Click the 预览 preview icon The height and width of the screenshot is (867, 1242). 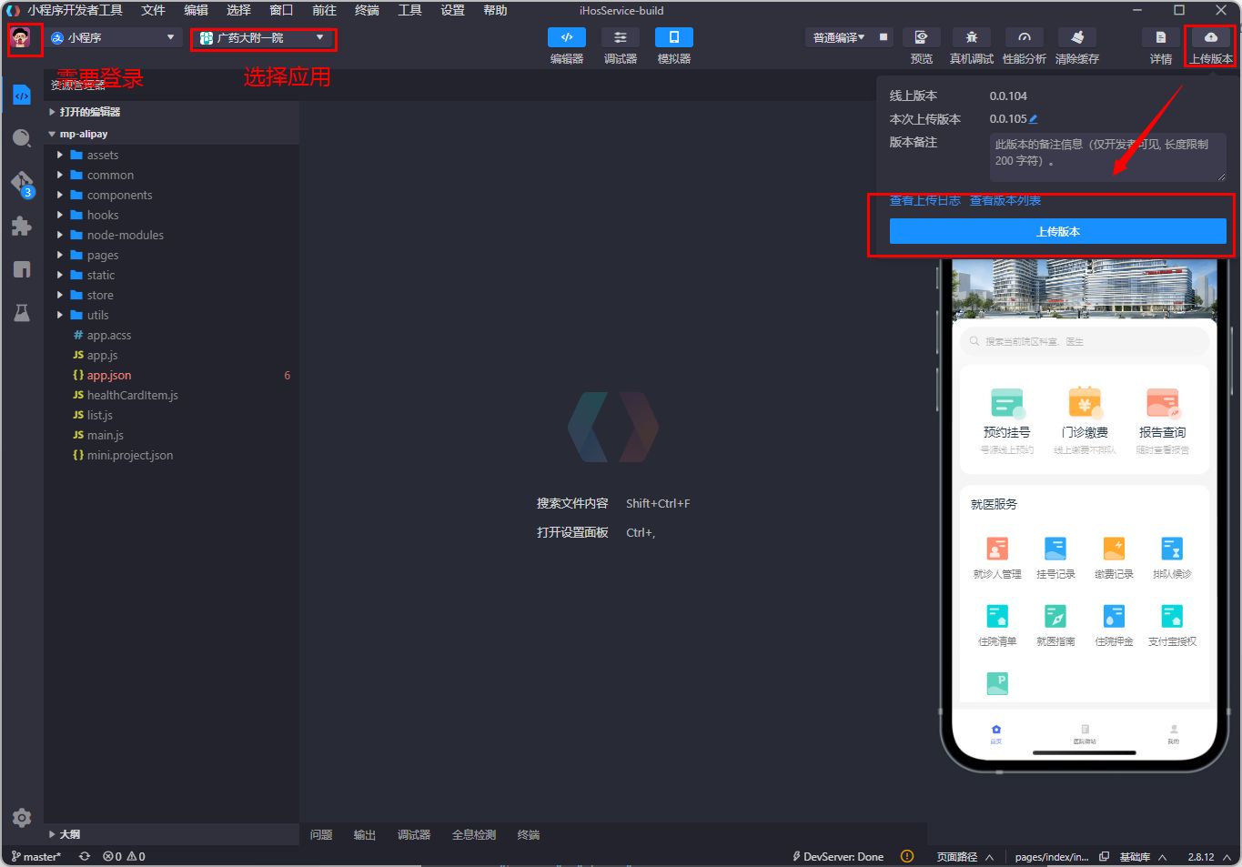[x=921, y=37]
